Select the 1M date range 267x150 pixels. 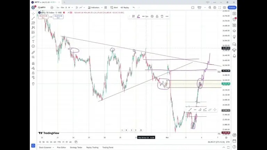[47, 142]
